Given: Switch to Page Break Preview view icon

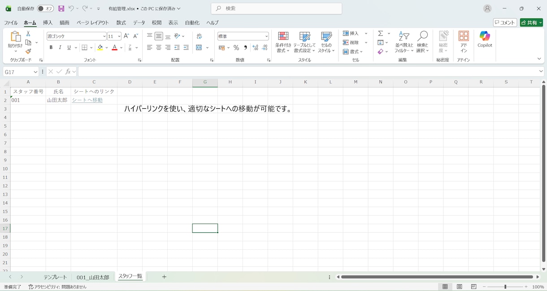Looking at the screenshot, I should pyautogui.click(x=473, y=287).
